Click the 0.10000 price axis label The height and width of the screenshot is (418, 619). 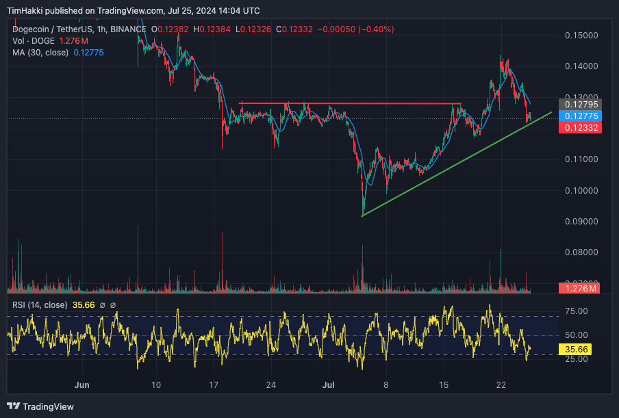[581, 190]
